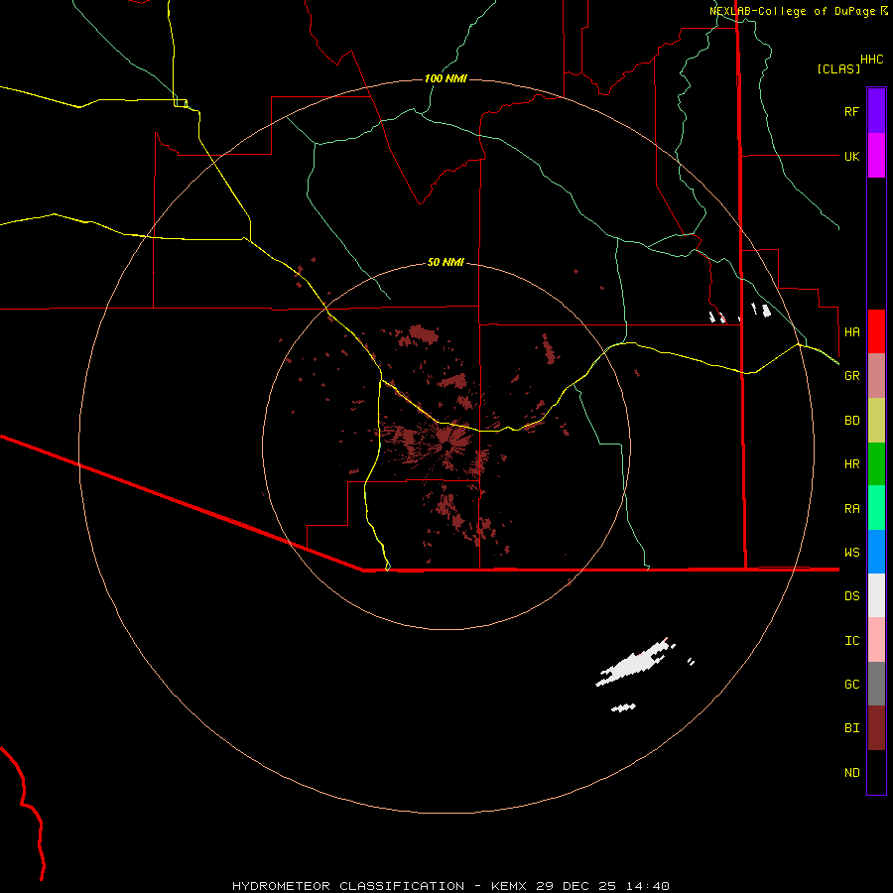
Task: Click the GC gray legend swatch
Action: tap(876, 684)
